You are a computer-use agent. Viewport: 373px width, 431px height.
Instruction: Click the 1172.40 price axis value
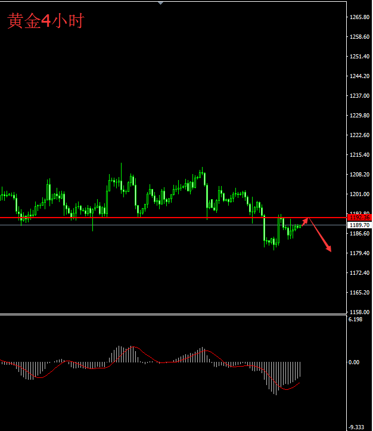pos(359,272)
